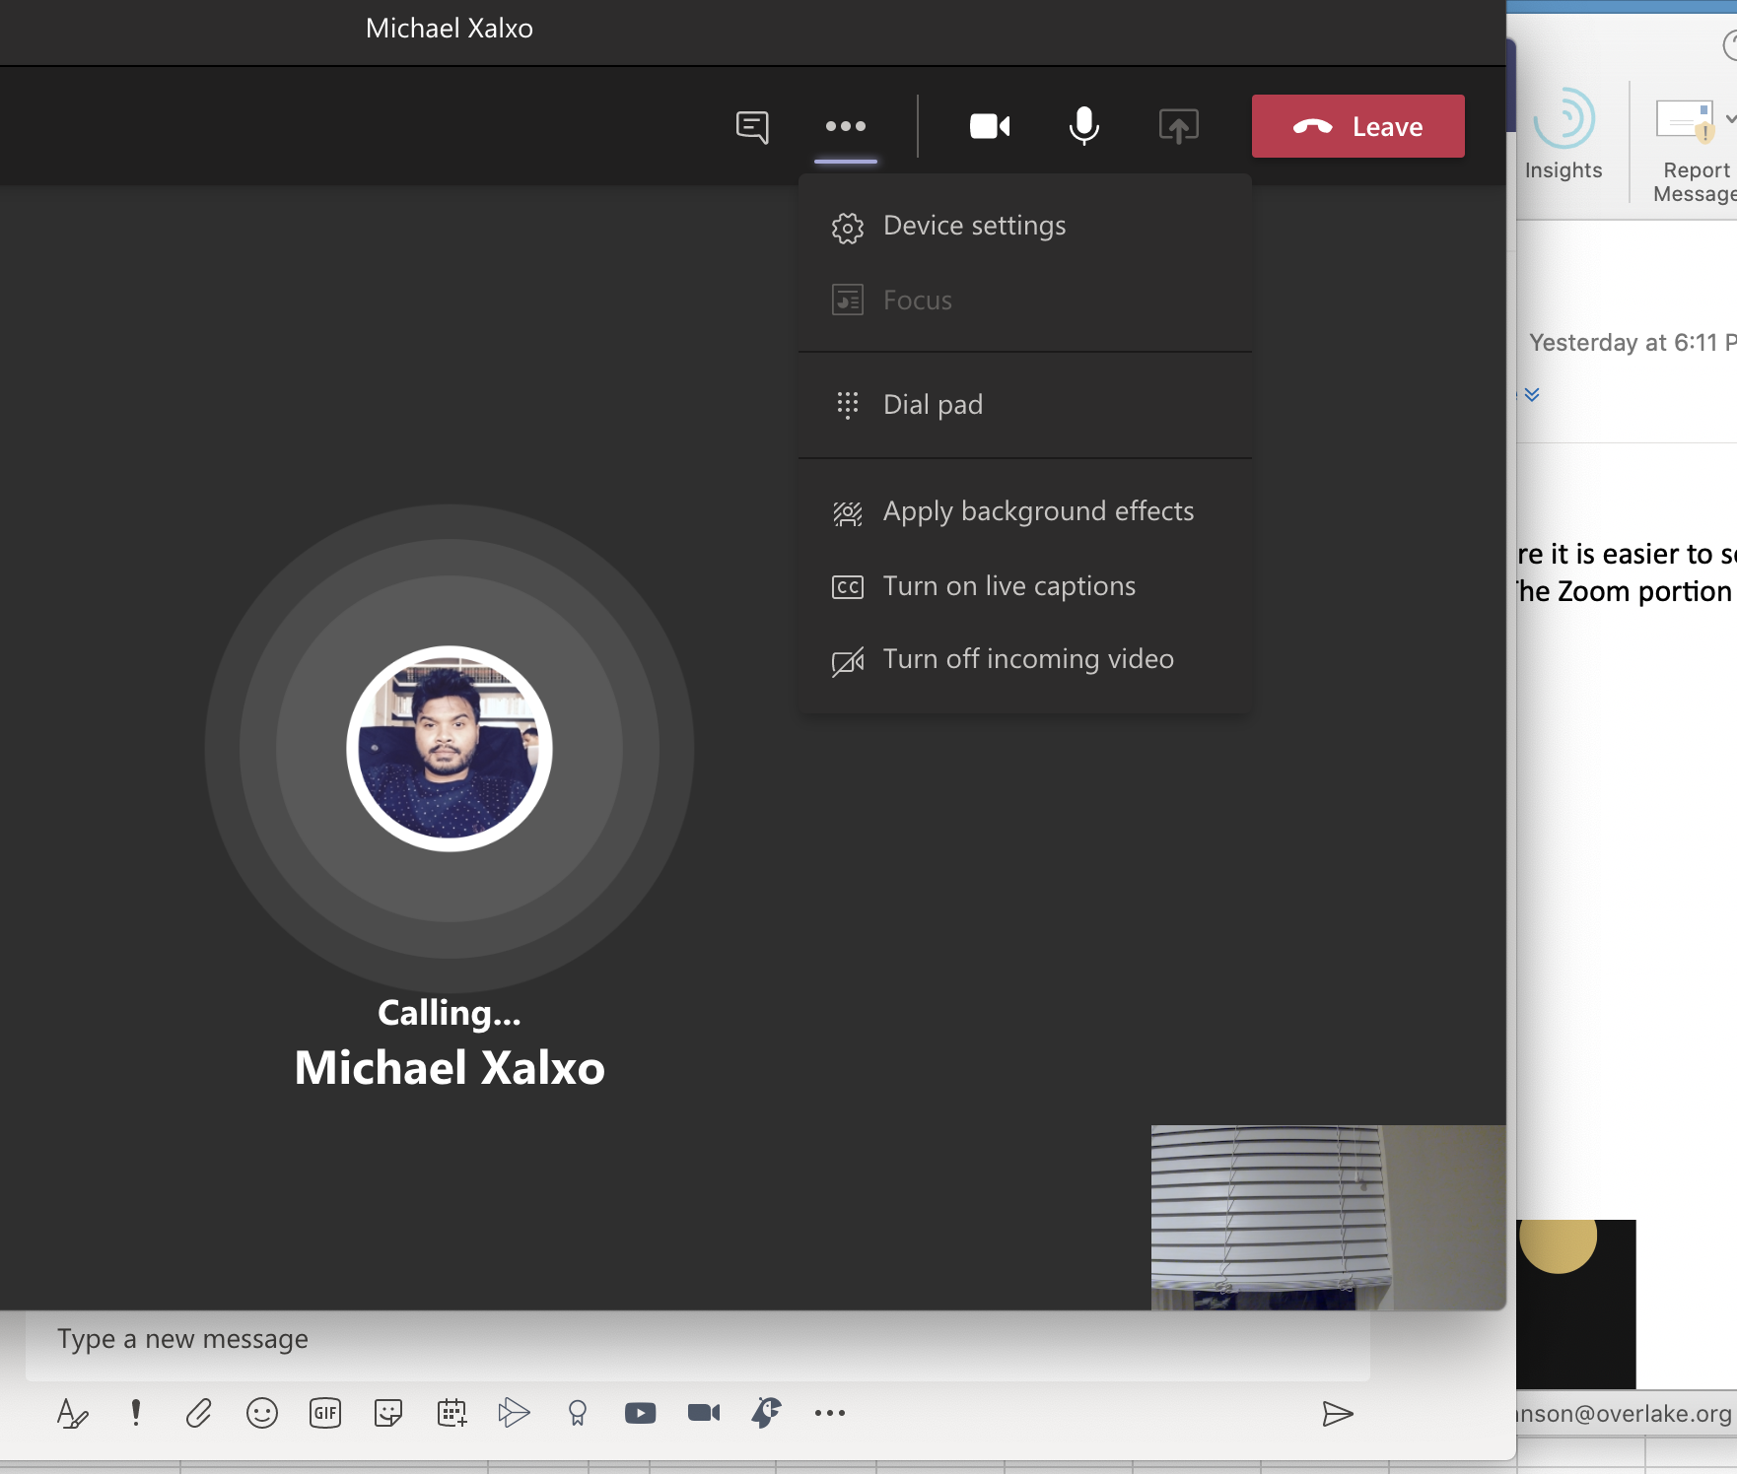Click the self-view video preview

pyautogui.click(x=1328, y=1218)
